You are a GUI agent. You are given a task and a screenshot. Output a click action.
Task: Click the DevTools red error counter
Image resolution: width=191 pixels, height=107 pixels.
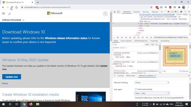click(169, 12)
